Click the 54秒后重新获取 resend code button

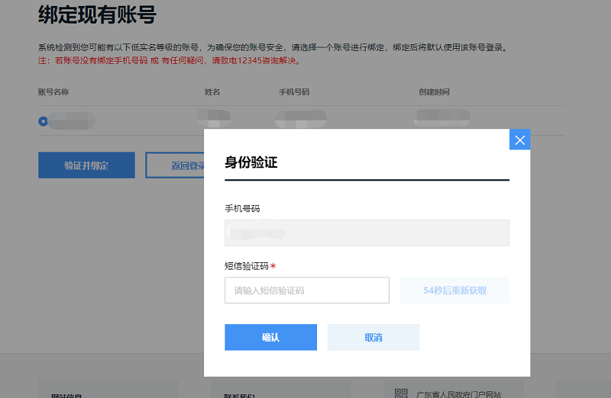(454, 290)
